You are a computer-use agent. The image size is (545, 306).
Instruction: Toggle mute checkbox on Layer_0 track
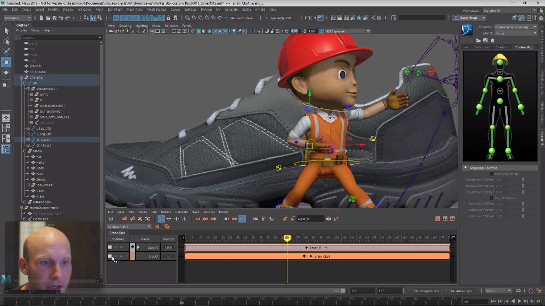[x=110, y=248]
